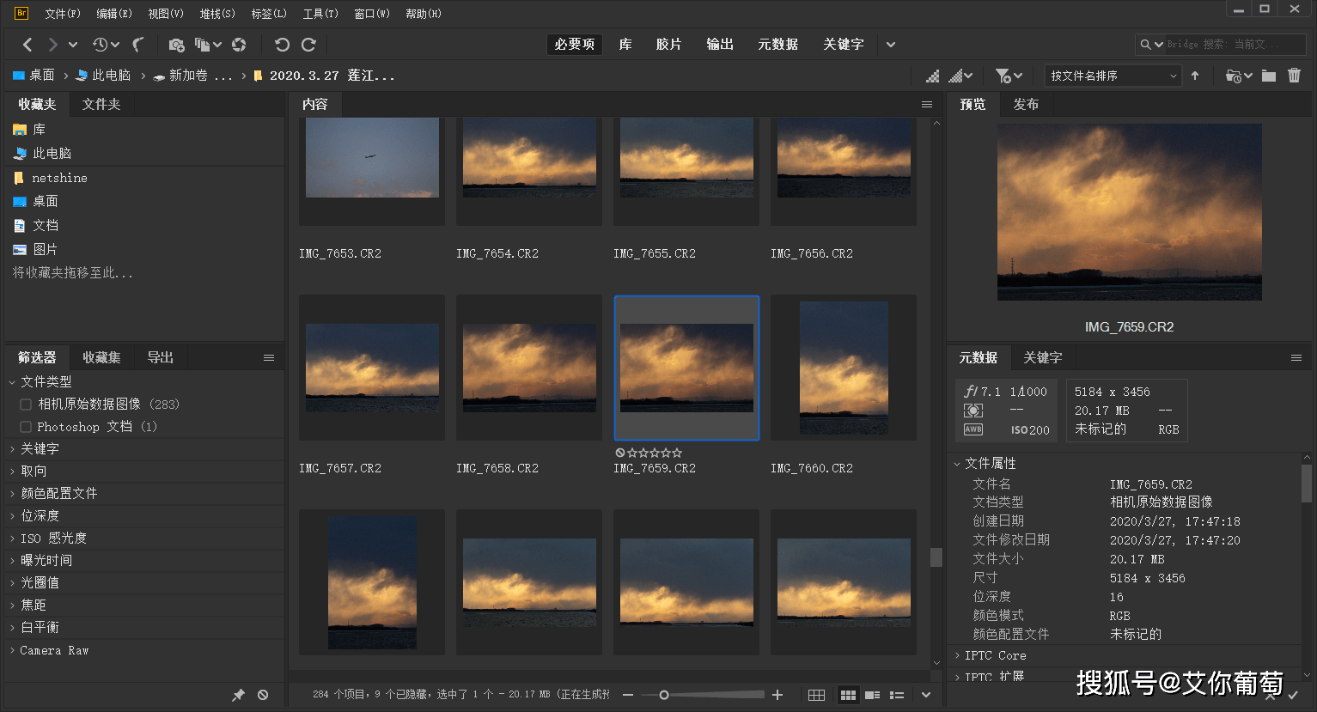Click the 发布 panel tab
The image size is (1317, 712).
[x=1026, y=103]
